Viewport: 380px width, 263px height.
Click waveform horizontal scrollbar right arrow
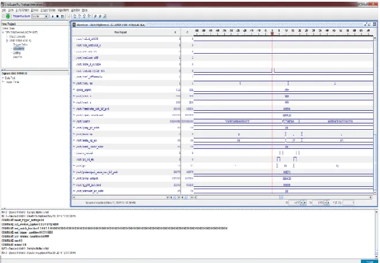(x=370, y=197)
